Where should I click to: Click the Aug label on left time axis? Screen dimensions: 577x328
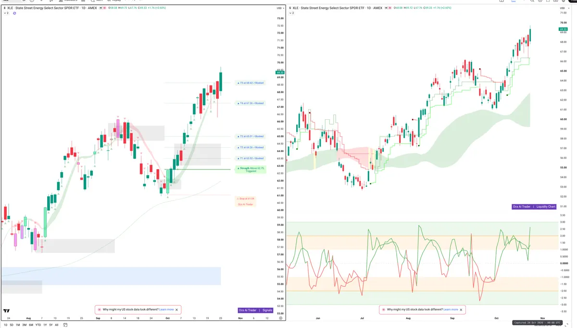(x=28, y=318)
